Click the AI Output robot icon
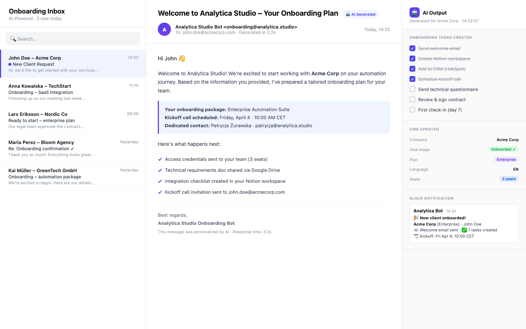Screen dimensions: 526x329 (414, 12)
